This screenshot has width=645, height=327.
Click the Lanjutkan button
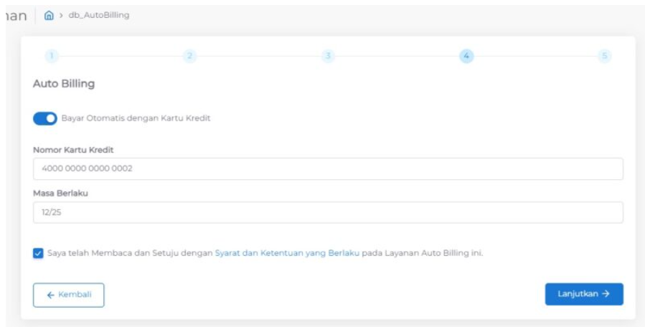pyautogui.click(x=584, y=294)
